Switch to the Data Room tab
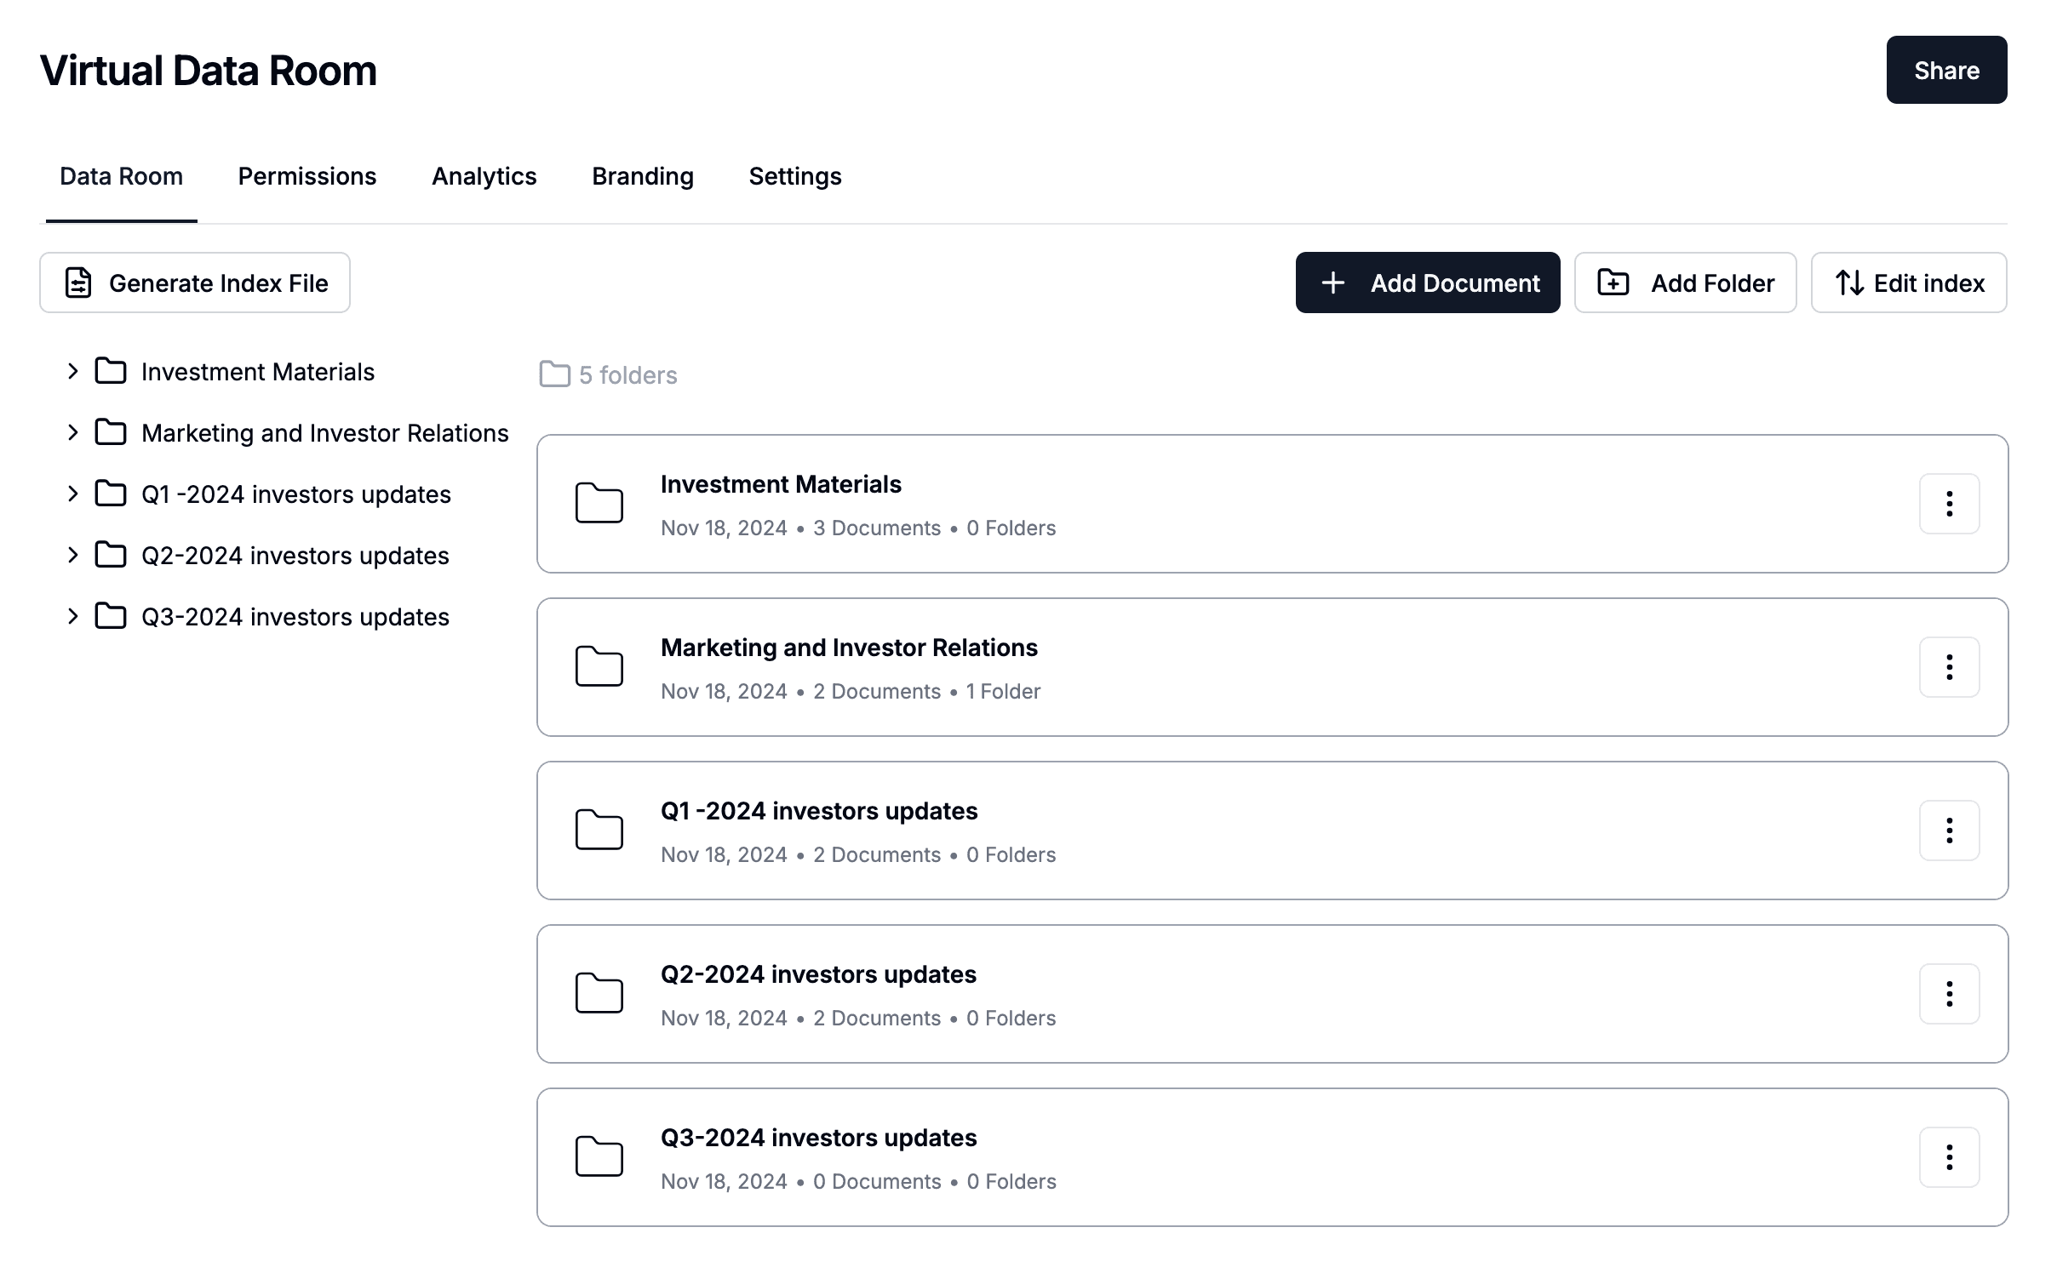Screen dimensions: 2057x1273 tap(122, 176)
